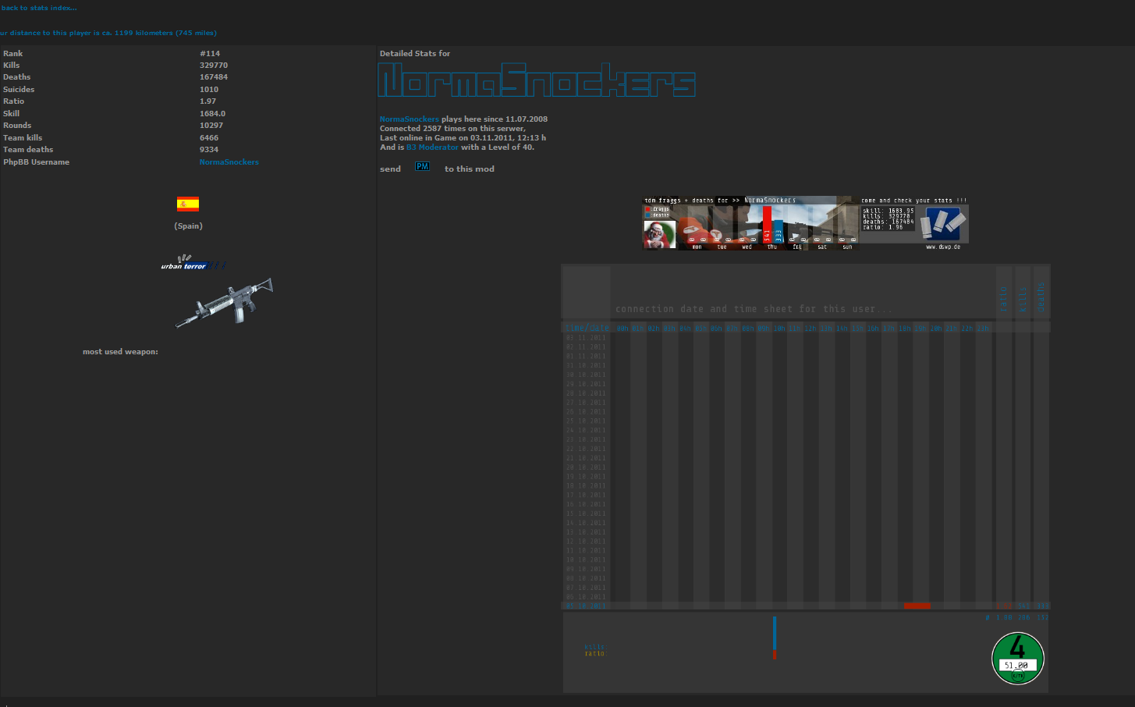Image resolution: width=1135 pixels, height=707 pixels.
Task: Go back to stats index
Action: pos(38,8)
